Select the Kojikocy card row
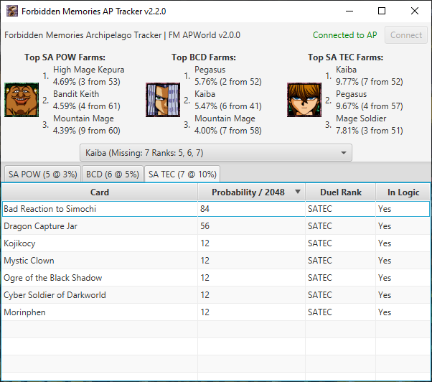 pos(216,243)
